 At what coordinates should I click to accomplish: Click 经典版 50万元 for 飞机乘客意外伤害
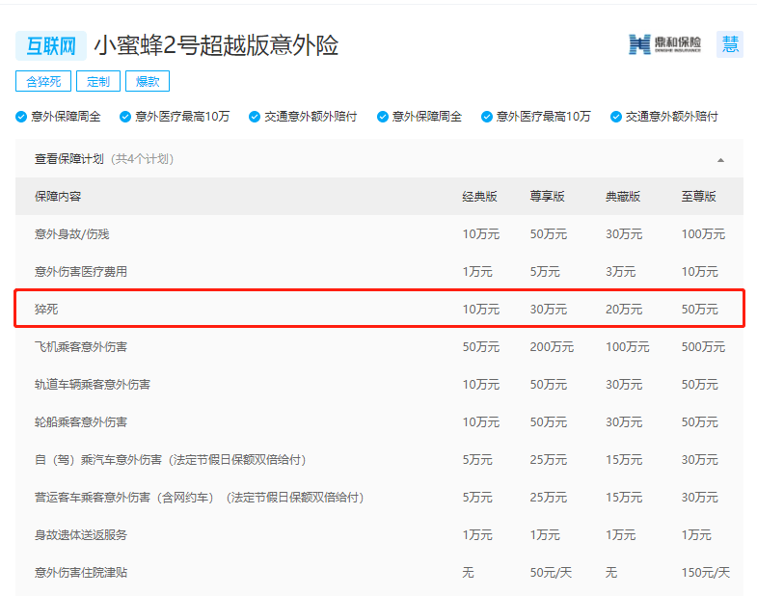point(481,347)
